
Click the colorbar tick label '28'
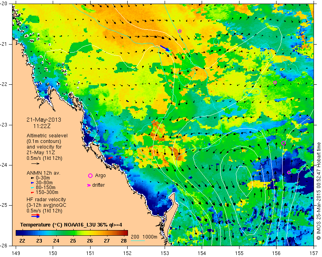124,241
